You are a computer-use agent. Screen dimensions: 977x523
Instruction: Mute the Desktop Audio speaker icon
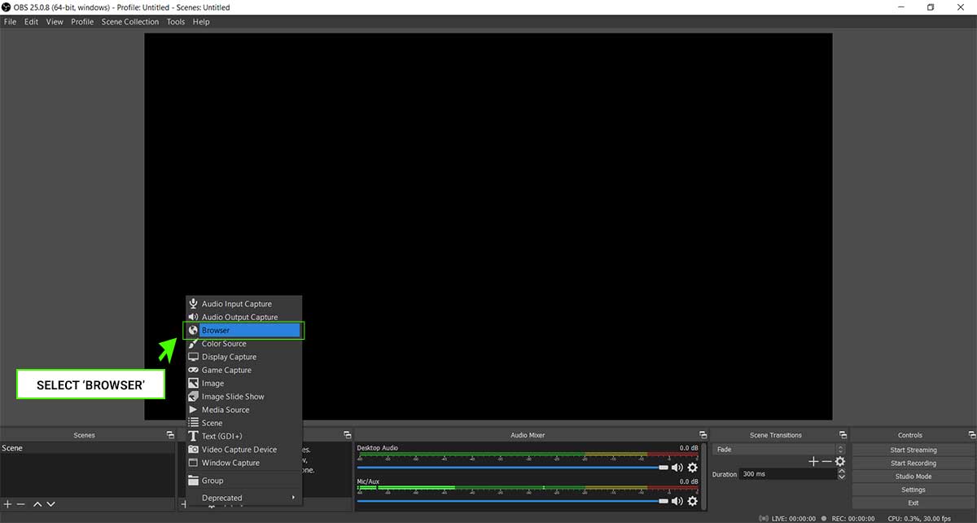[x=677, y=468]
